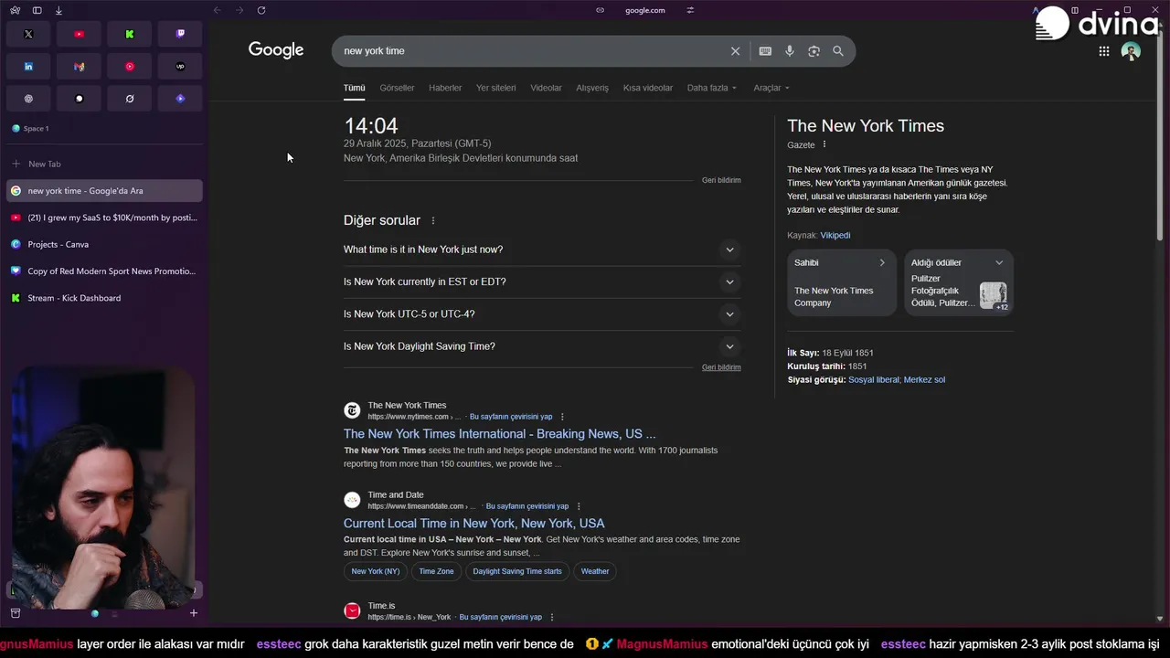
Task: Switch to the SaaS $10K/month YouTube tab
Action: coord(104,218)
